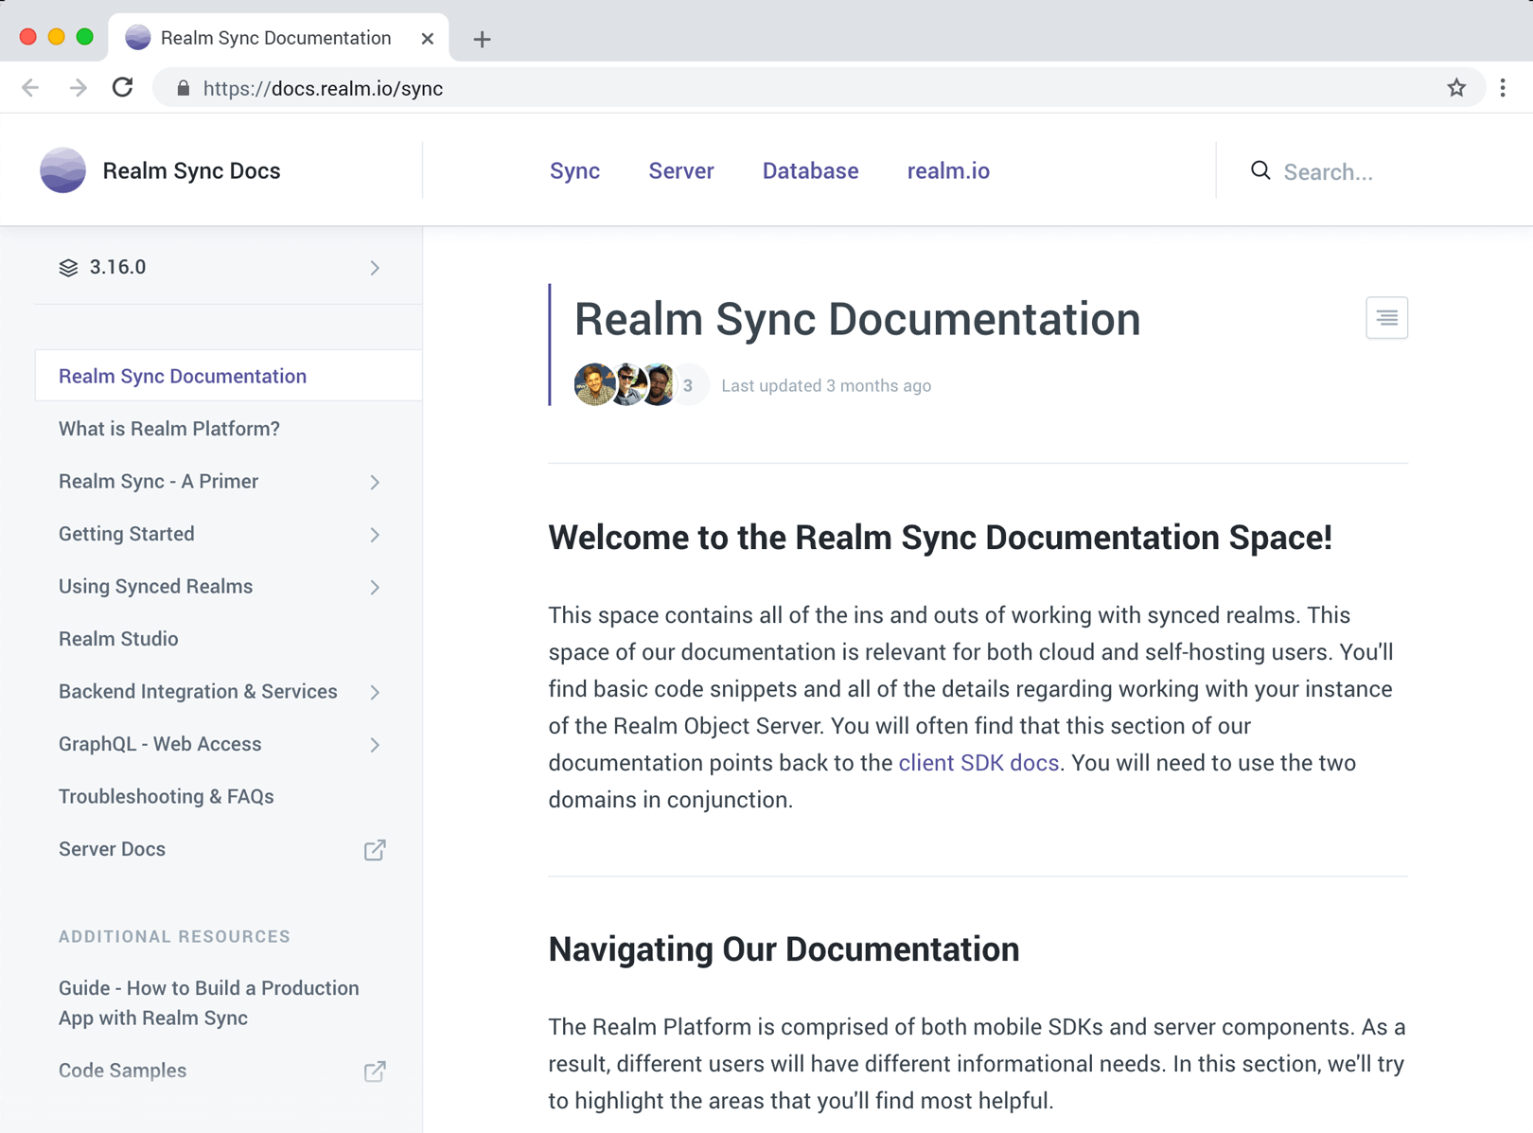Screen dimensions: 1533x1133
Task: Open Code Samples external link icon
Action: [x=375, y=1071]
